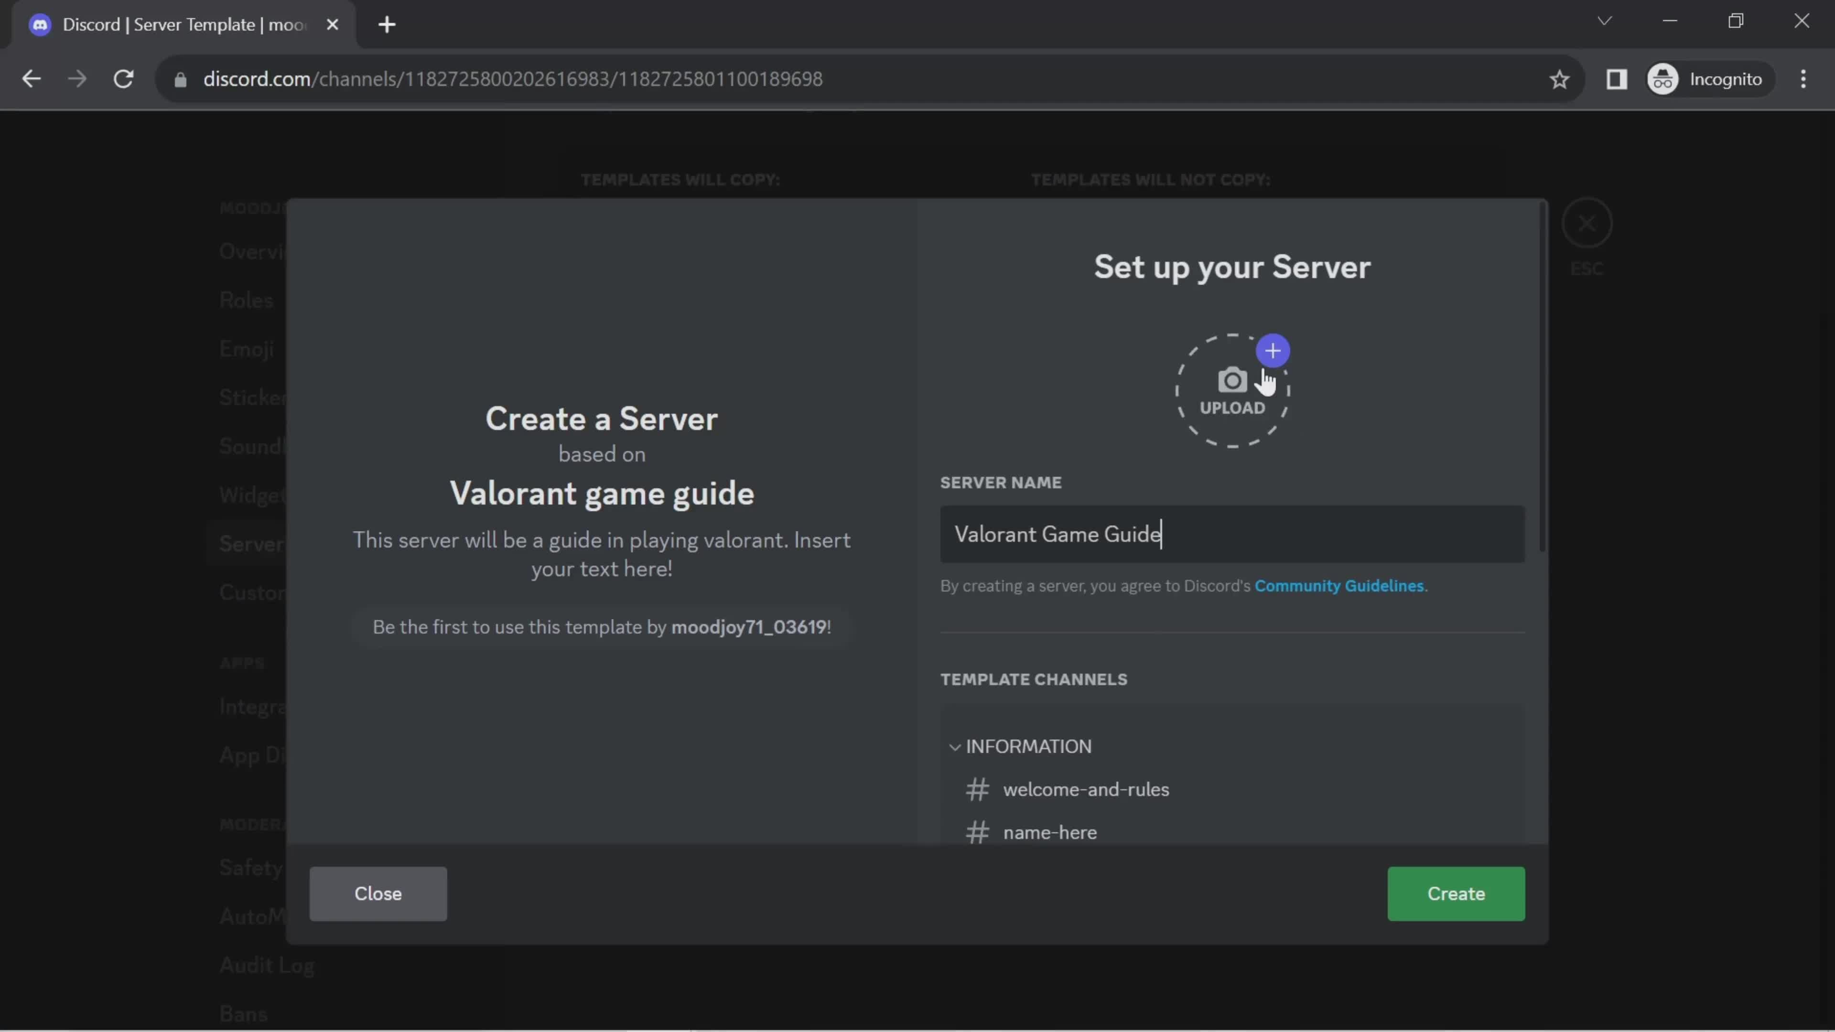The image size is (1835, 1032).
Task: Click the moodjoy71_03619 author name
Action: [x=749, y=627]
